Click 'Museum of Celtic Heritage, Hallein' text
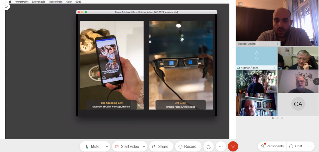319x152 pixels. click(x=111, y=107)
